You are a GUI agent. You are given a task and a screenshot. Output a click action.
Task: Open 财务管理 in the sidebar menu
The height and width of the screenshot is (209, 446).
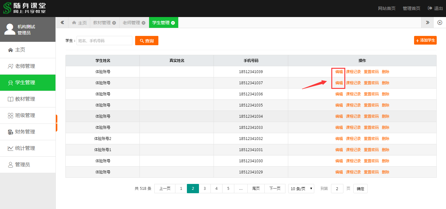25,132
